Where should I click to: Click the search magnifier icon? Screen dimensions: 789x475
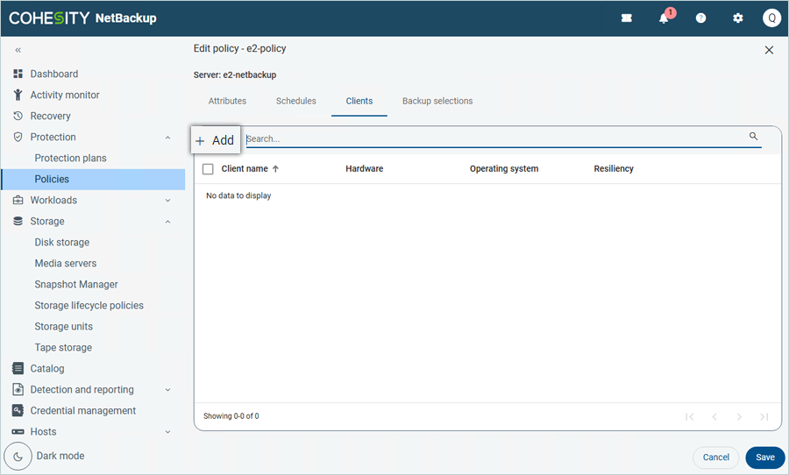[753, 137]
